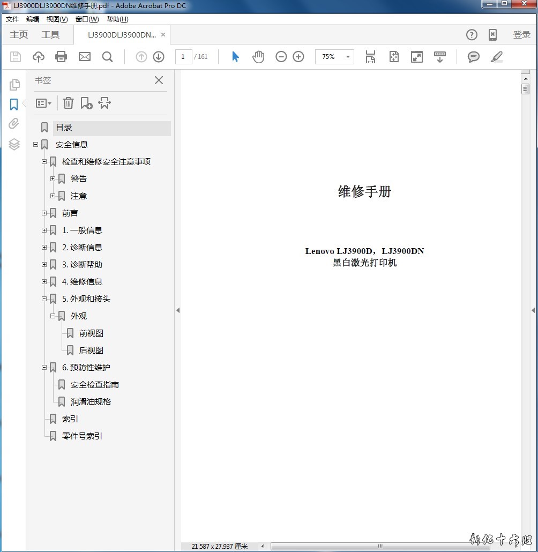
Task: Expand the 2. 诊断信息 bookmark
Action: coord(44,248)
